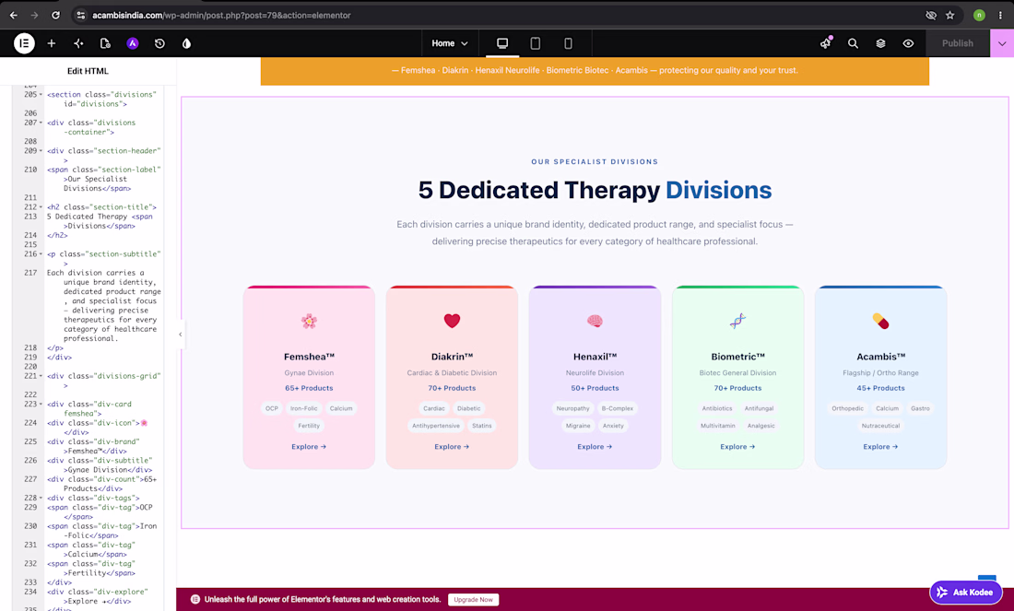Click the Biometric DNA icon
Image resolution: width=1014 pixels, height=611 pixels.
coord(737,321)
